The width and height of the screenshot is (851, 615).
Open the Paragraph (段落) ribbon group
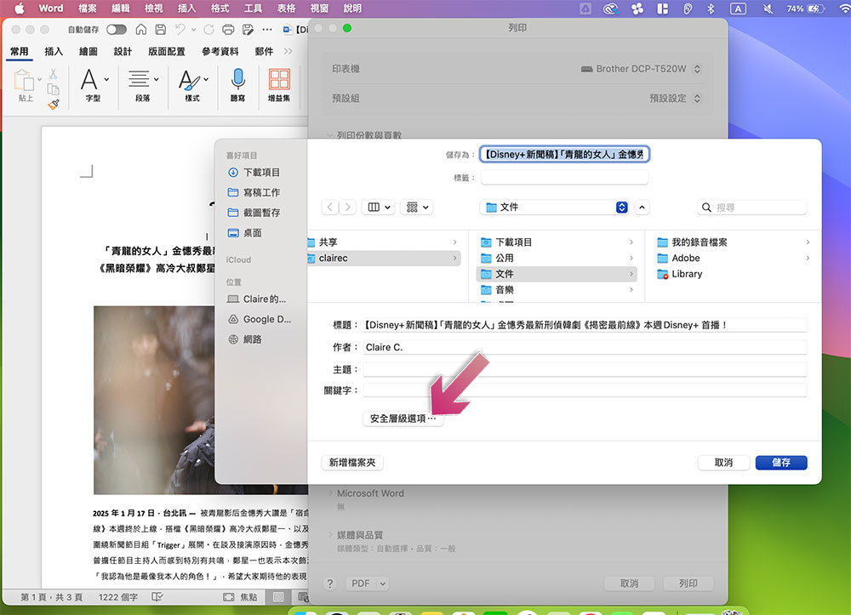point(143,85)
